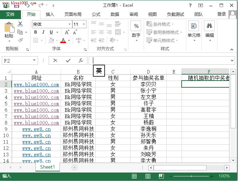This screenshot has width=238, height=181.
Task: Open the 文件 file tab
Action: click(x=10, y=14)
